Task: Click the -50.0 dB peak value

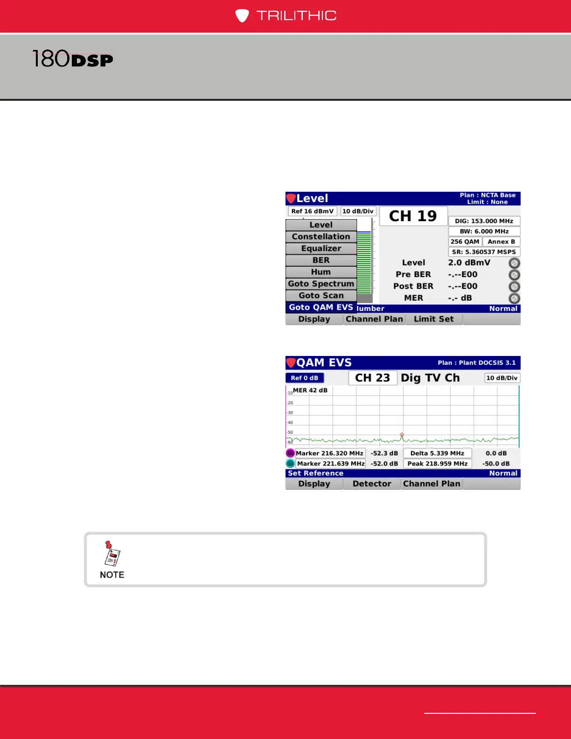Action: pos(496,463)
